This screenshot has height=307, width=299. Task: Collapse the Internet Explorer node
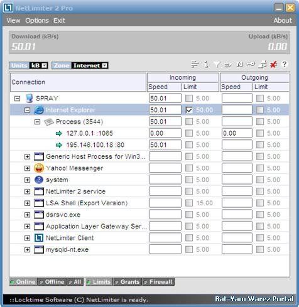click(x=27, y=110)
